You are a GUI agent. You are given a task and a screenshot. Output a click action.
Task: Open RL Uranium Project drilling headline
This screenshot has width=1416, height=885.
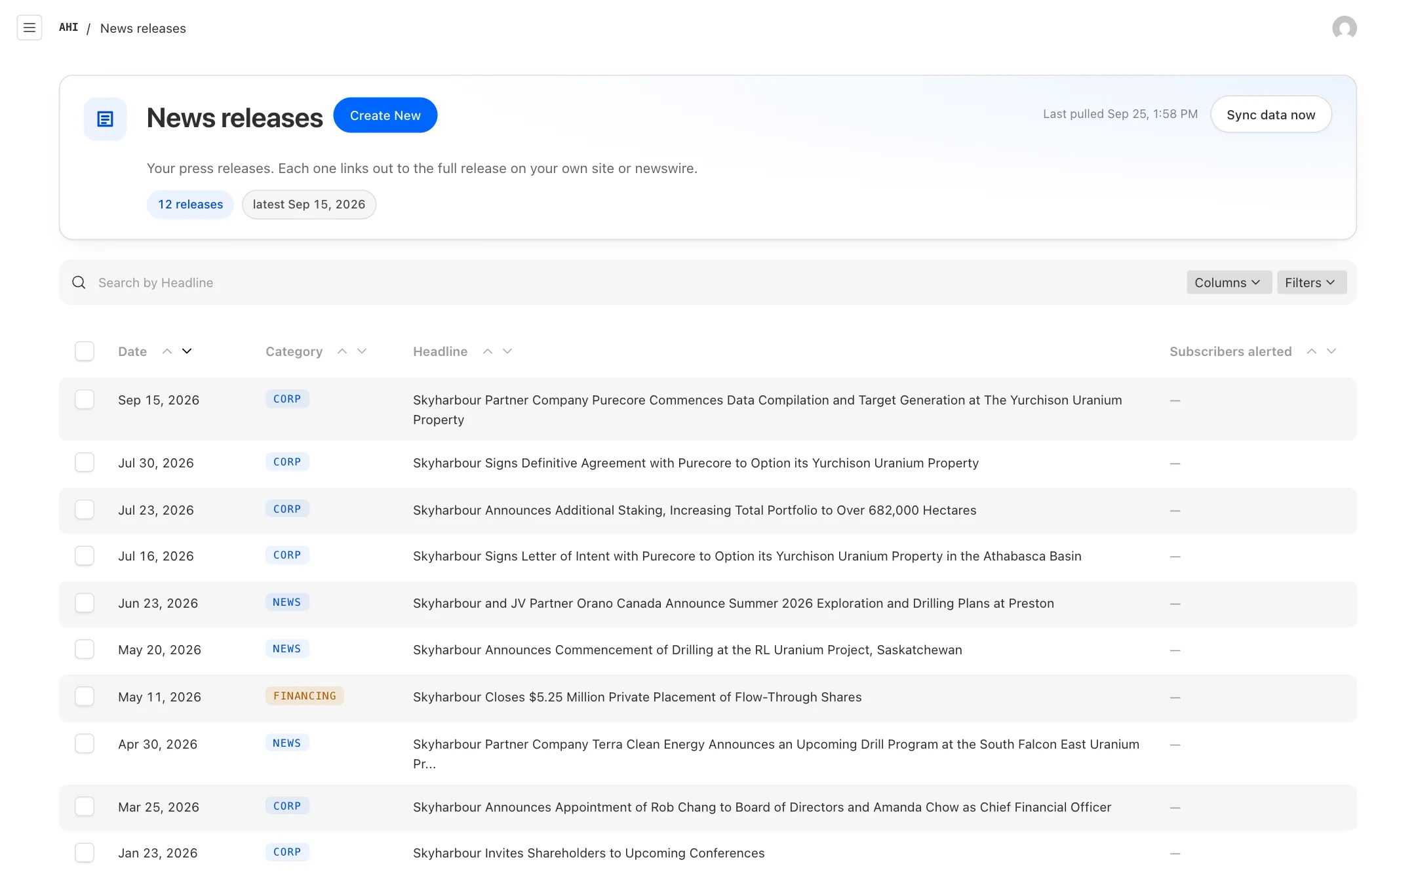coord(687,650)
